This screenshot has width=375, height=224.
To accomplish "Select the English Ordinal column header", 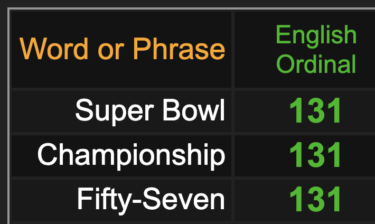I will (305, 49).
